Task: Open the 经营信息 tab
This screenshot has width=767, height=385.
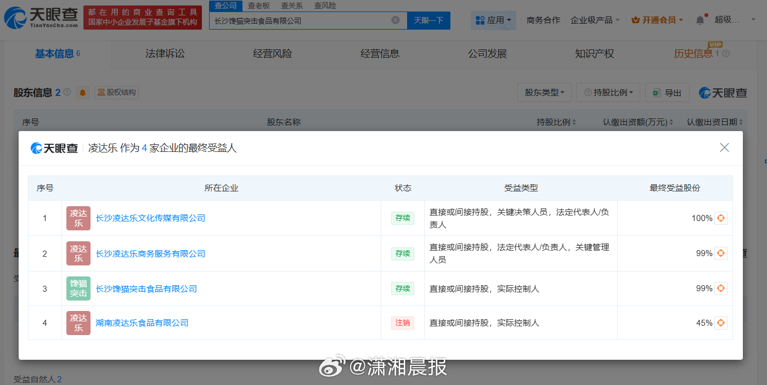Action: click(380, 54)
